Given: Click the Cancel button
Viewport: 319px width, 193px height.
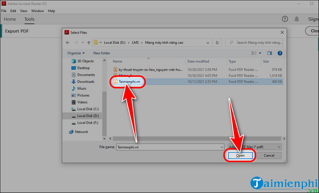Looking at the screenshot, I should 269,156.
